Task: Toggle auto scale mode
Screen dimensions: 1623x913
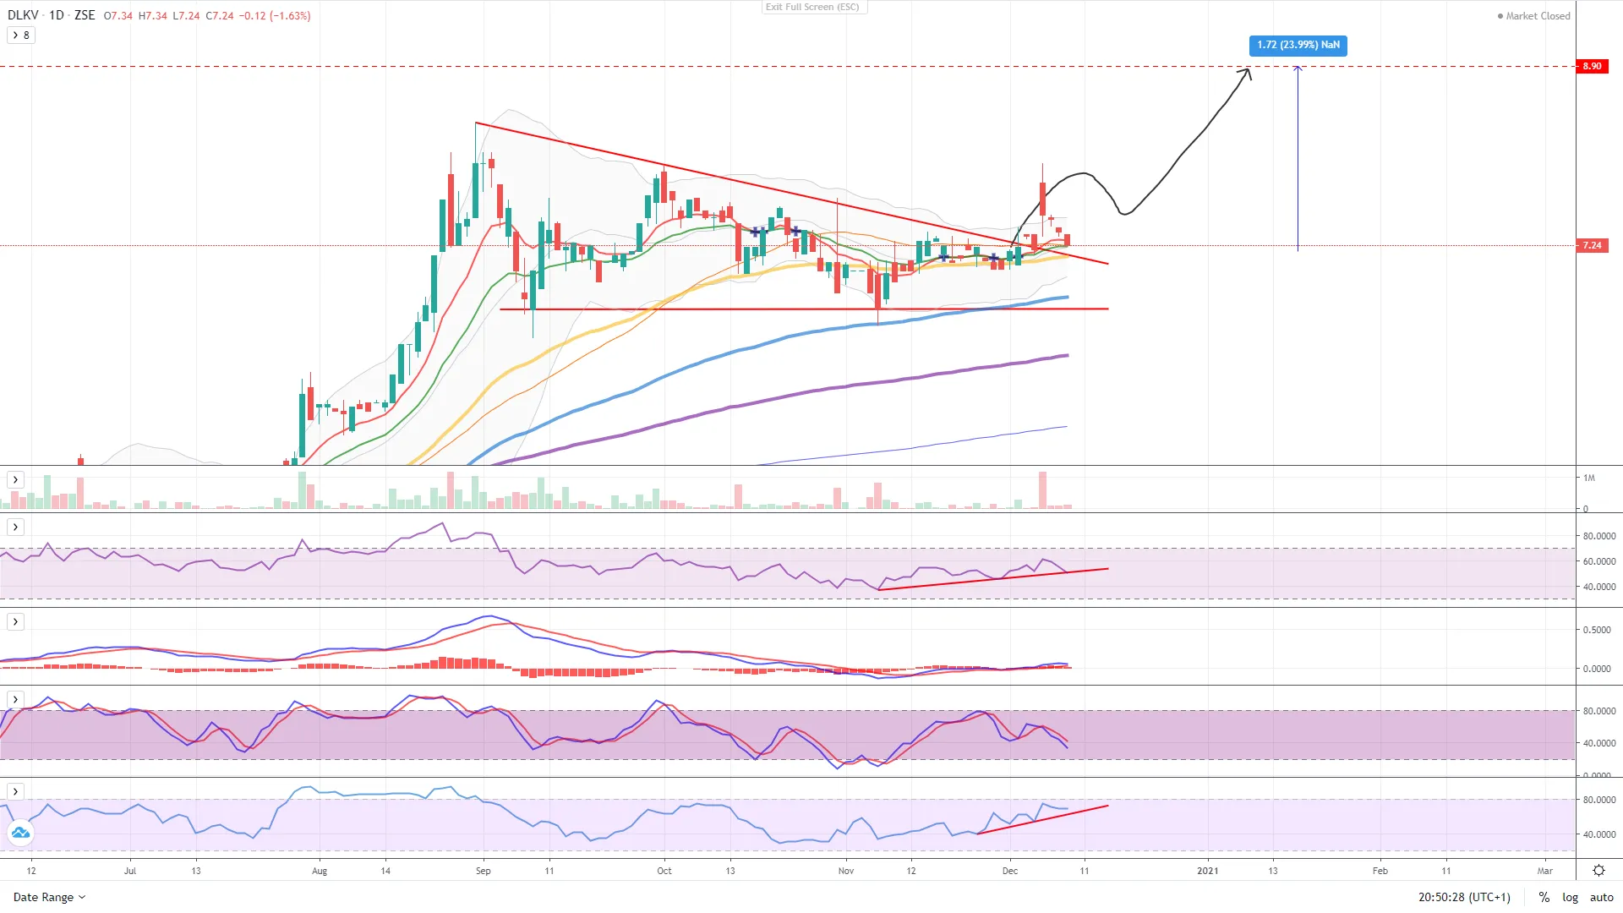Action: 1601,897
